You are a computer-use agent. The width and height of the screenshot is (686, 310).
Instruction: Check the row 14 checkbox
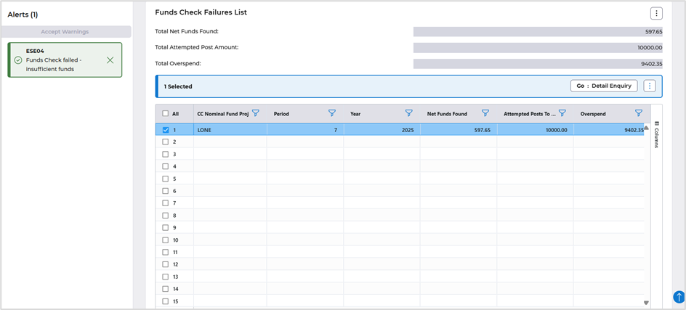[166, 288]
